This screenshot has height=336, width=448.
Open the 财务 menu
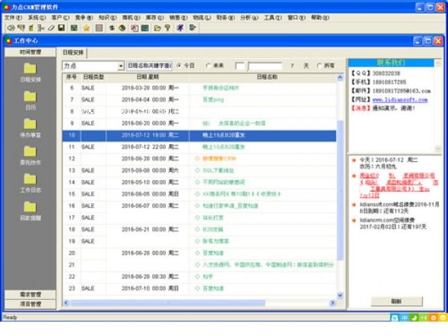[224, 16]
